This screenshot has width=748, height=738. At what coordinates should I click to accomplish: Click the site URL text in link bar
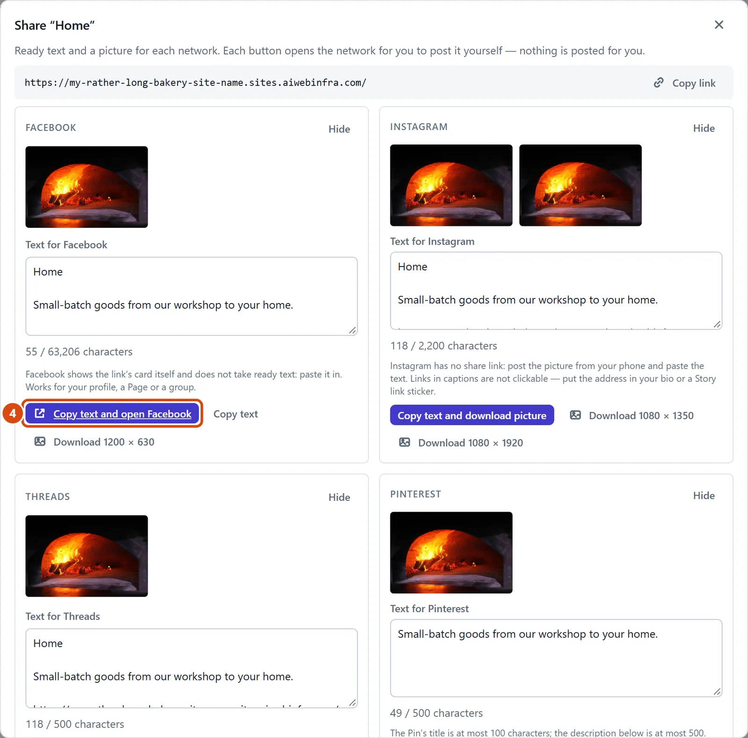pyautogui.click(x=195, y=83)
